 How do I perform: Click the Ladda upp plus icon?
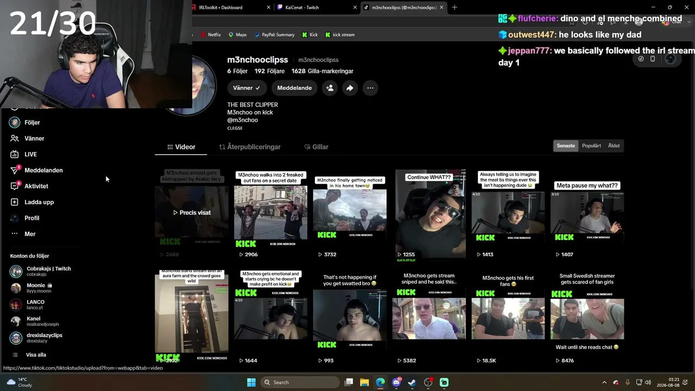pos(15,202)
